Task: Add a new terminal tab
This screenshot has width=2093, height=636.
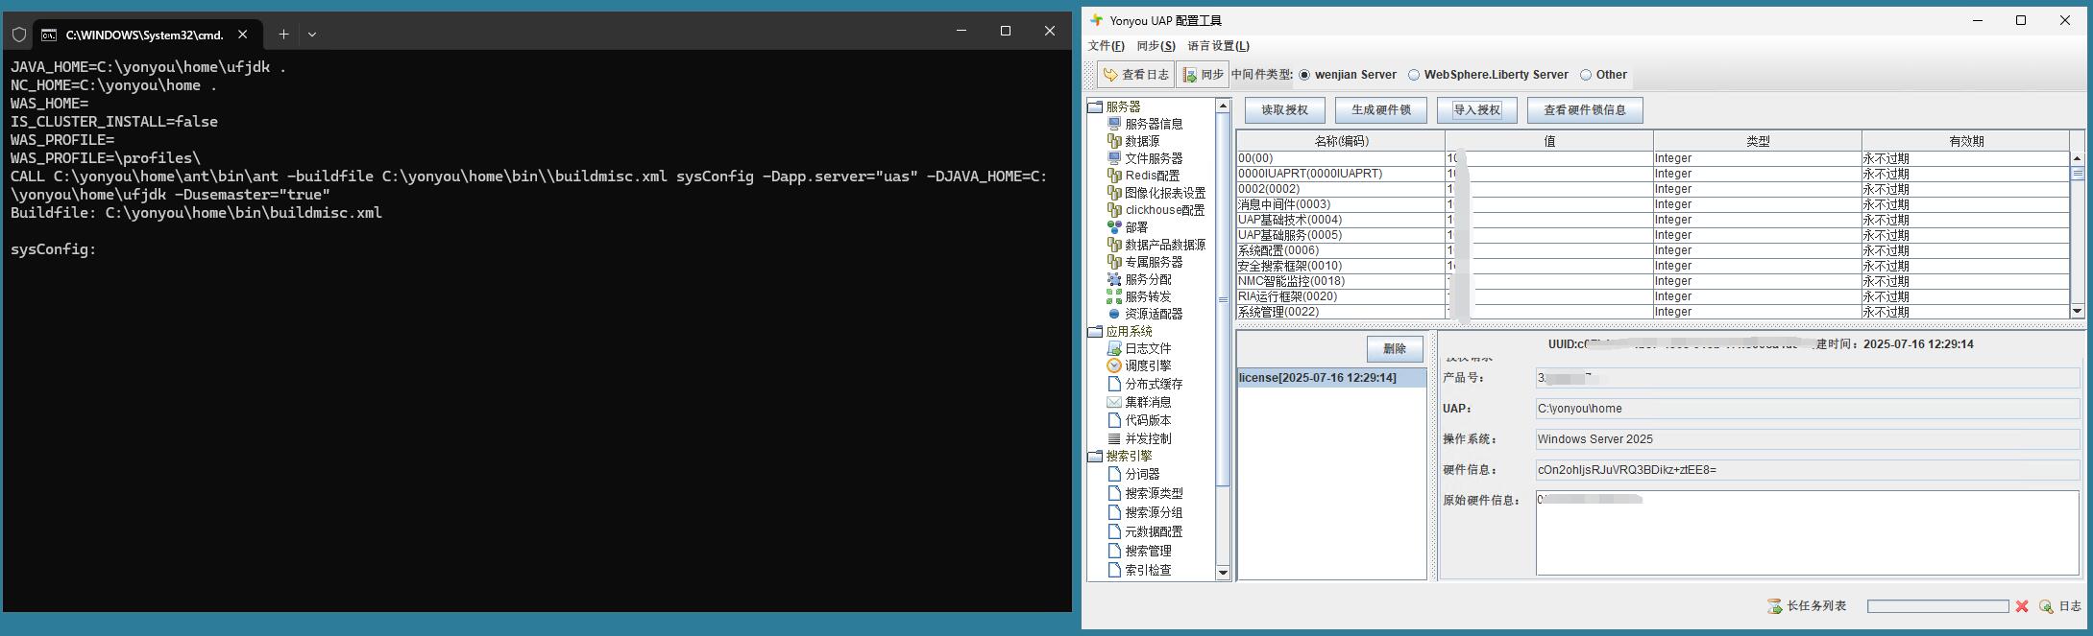Action: 283,35
